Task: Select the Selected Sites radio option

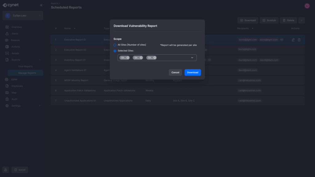Action: [x=115, y=51]
